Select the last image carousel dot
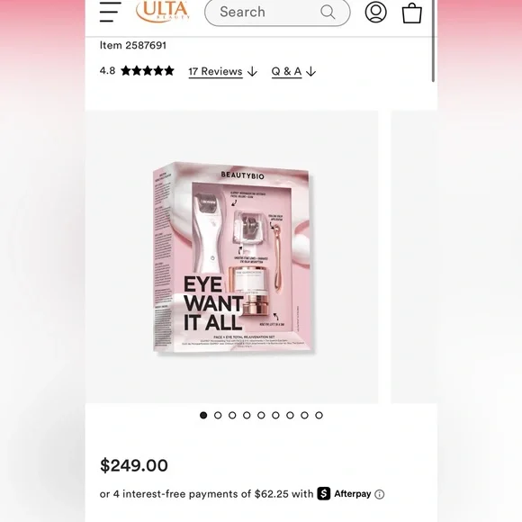 click(x=319, y=415)
